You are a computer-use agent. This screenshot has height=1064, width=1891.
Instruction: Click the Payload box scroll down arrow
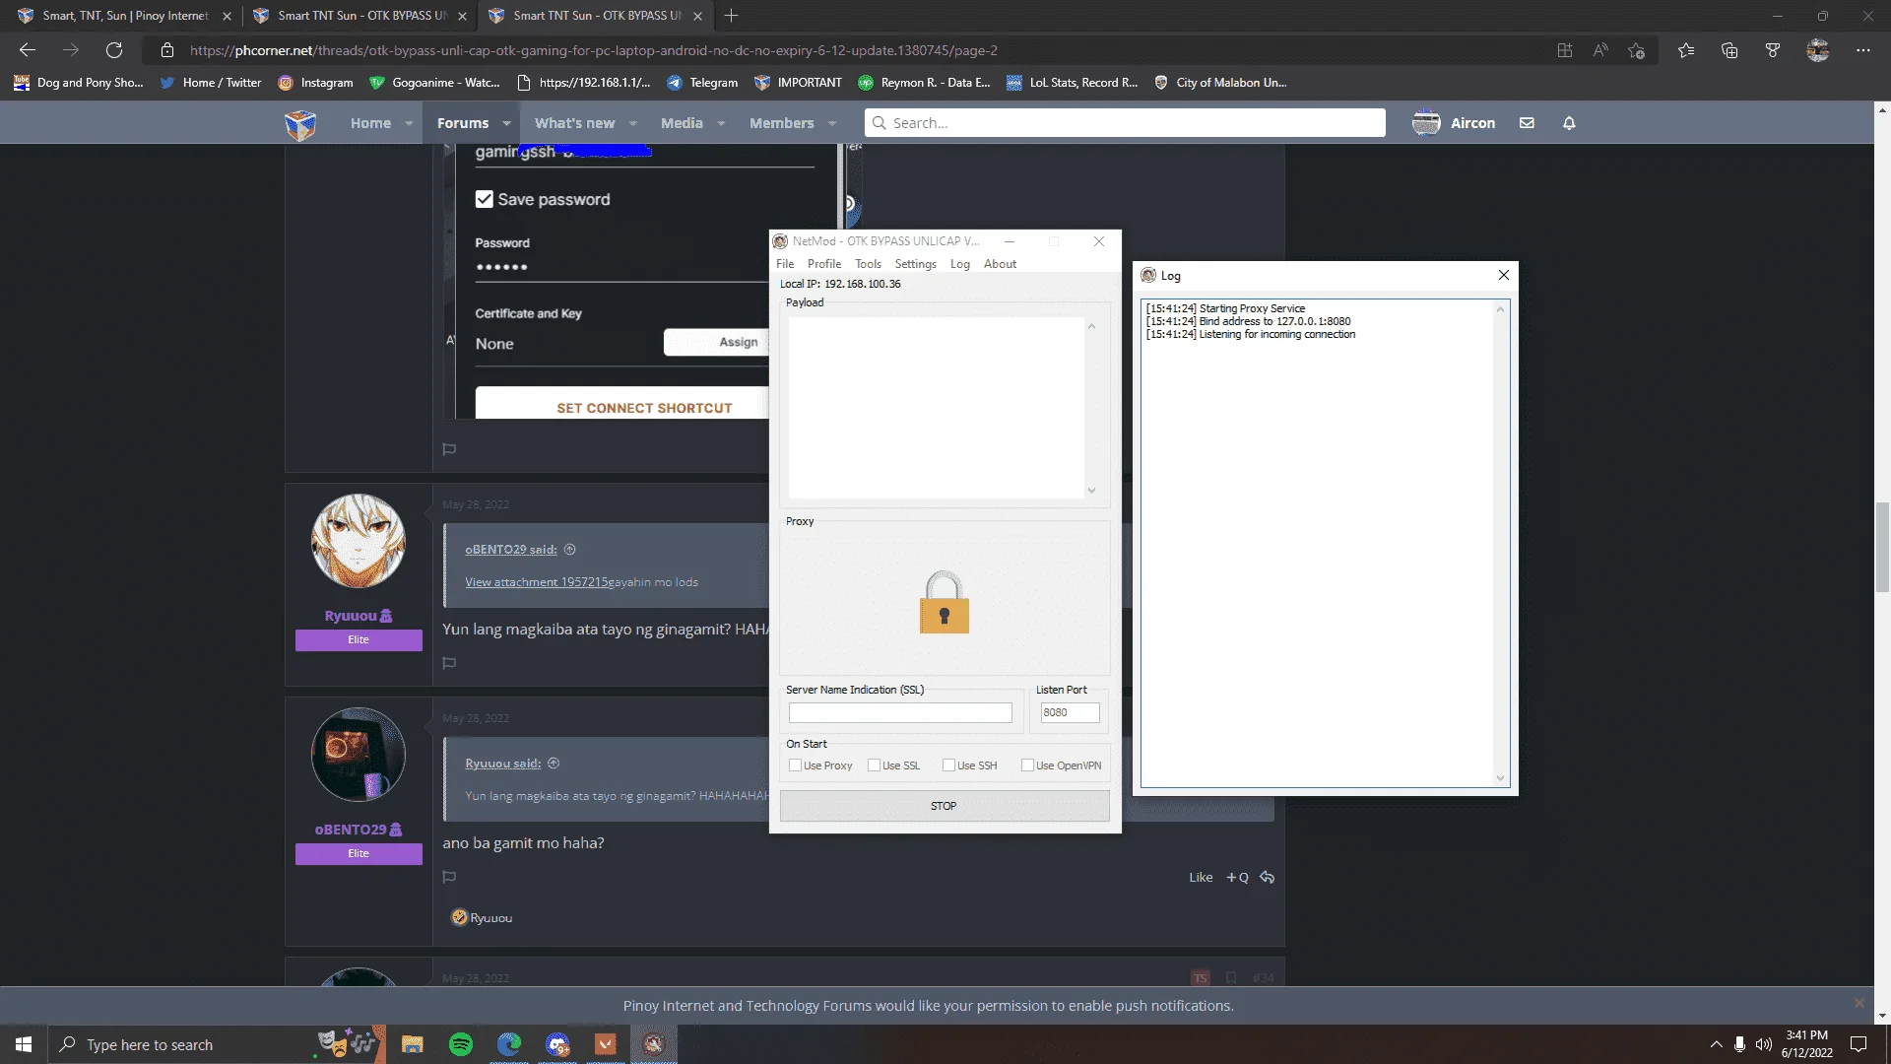[x=1091, y=490]
